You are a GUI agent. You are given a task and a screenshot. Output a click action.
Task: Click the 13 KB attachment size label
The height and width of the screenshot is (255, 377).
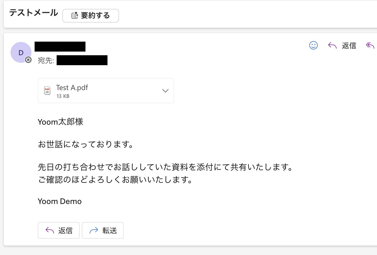(63, 96)
